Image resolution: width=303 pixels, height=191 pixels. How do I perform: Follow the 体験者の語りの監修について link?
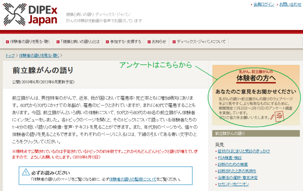point(133,179)
